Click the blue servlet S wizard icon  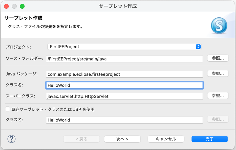(x=219, y=25)
